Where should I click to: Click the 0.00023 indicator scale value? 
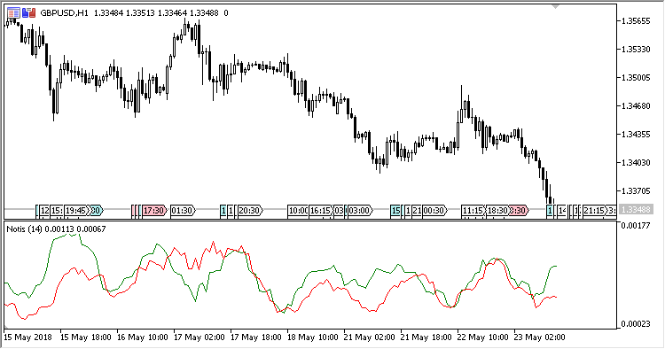pos(636,324)
